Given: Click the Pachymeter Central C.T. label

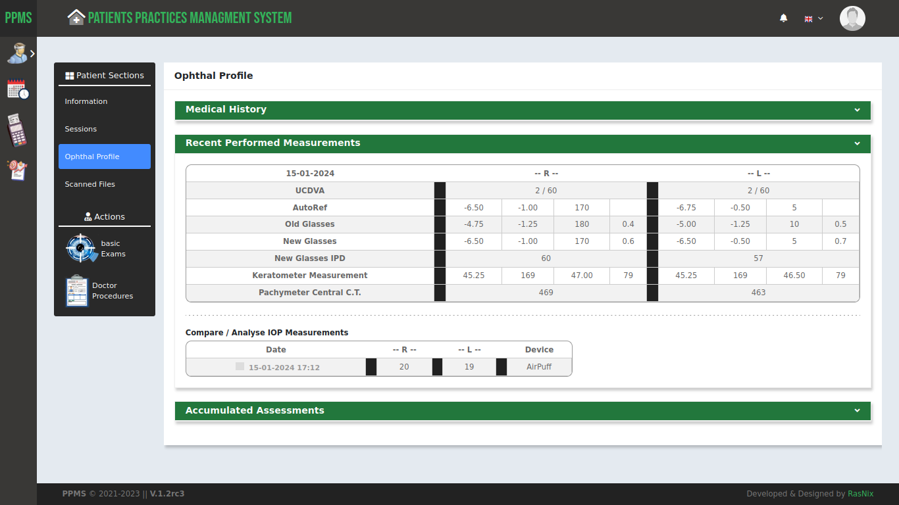Looking at the screenshot, I should pyautogui.click(x=310, y=293).
